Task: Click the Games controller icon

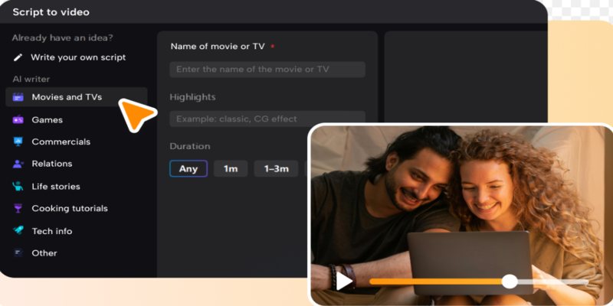Action: pyautogui.click(x=18, y=120)
